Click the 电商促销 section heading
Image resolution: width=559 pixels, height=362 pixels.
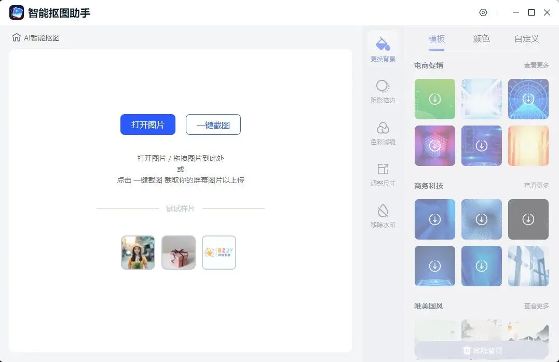pos(429,65)
